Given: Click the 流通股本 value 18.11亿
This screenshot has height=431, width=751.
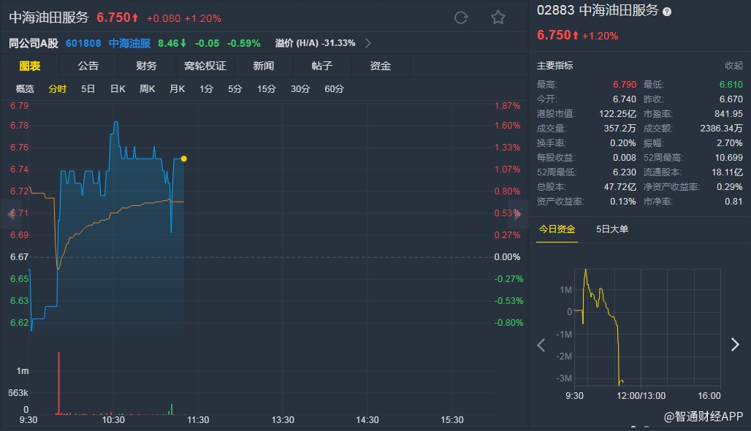Looking at the screenshot, I should pos(727,172).
